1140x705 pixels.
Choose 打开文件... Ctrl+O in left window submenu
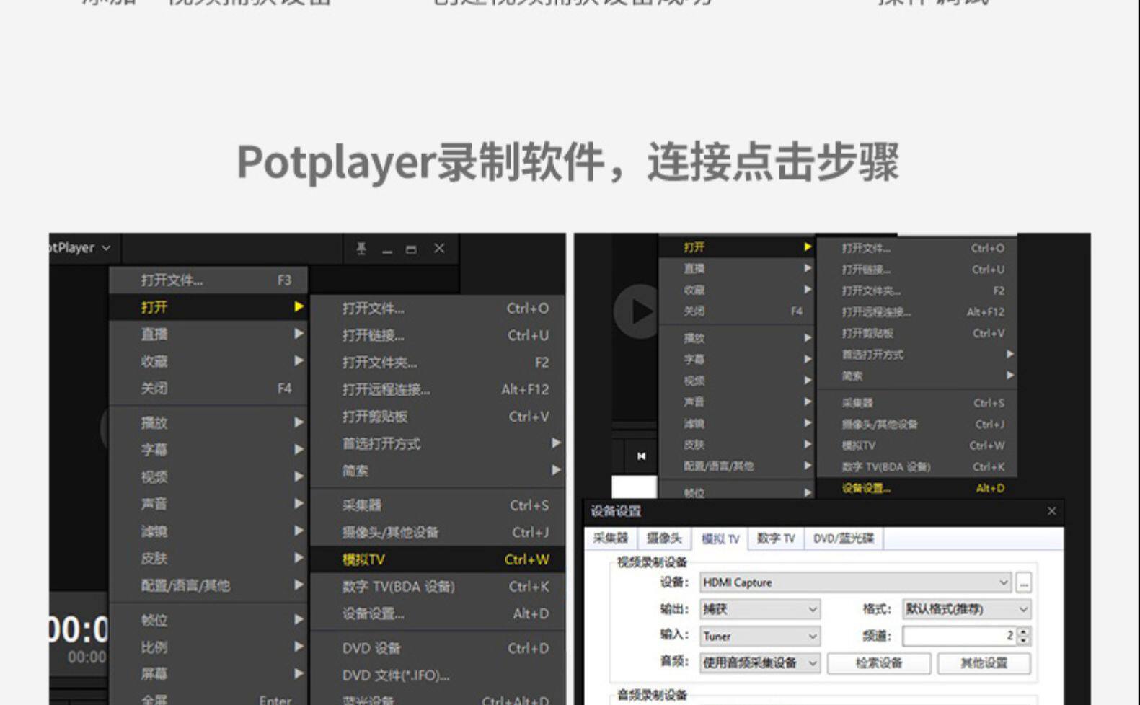(x=438, y=309)
